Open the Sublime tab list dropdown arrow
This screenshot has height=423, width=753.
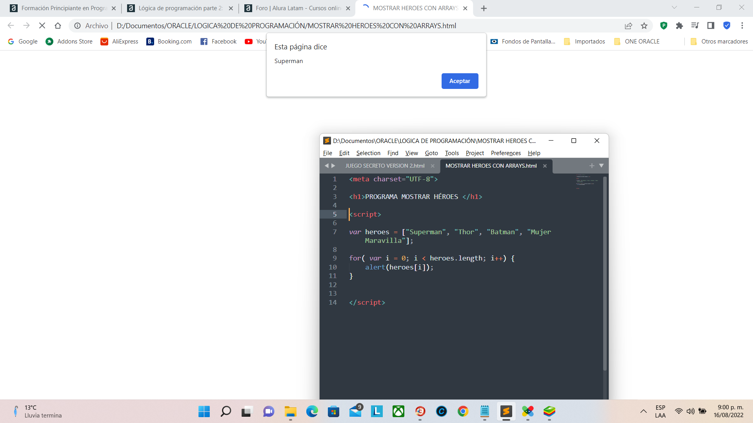point(601,166)
